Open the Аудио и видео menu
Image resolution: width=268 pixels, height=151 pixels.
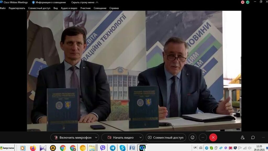pos(69,8)
